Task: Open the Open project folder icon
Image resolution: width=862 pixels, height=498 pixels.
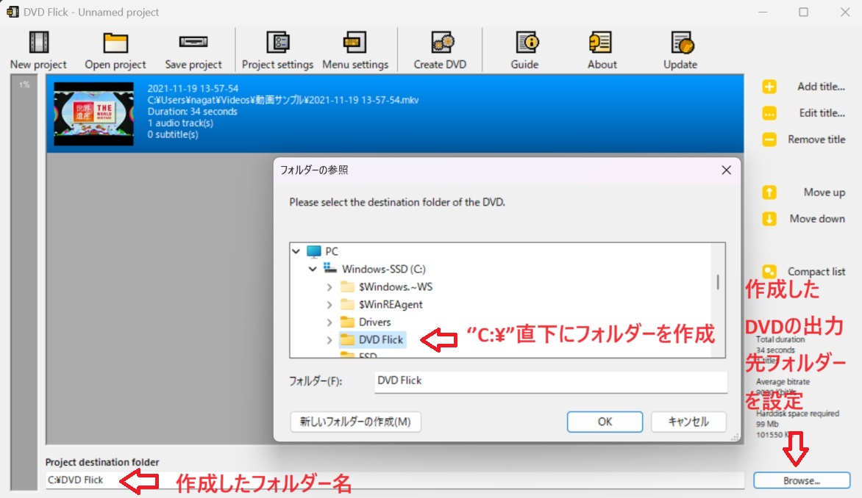Action: (x=115, y=43)
